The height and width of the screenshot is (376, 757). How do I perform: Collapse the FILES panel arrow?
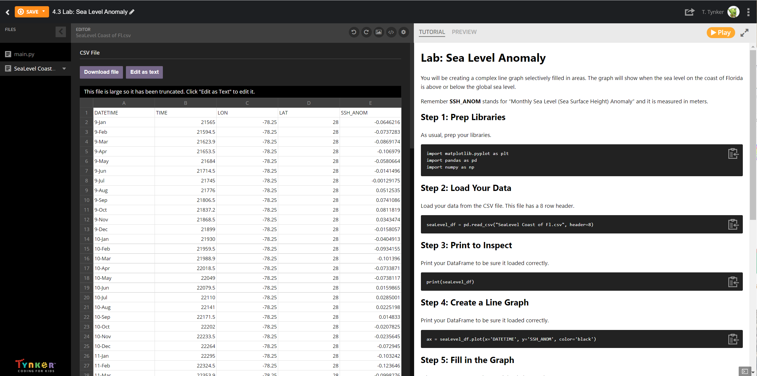[61, 32]
